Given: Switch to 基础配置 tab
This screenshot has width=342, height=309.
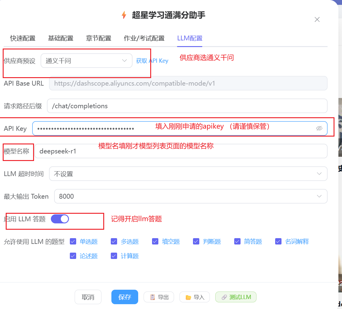Looking at the screenshot, I should 61,38.
